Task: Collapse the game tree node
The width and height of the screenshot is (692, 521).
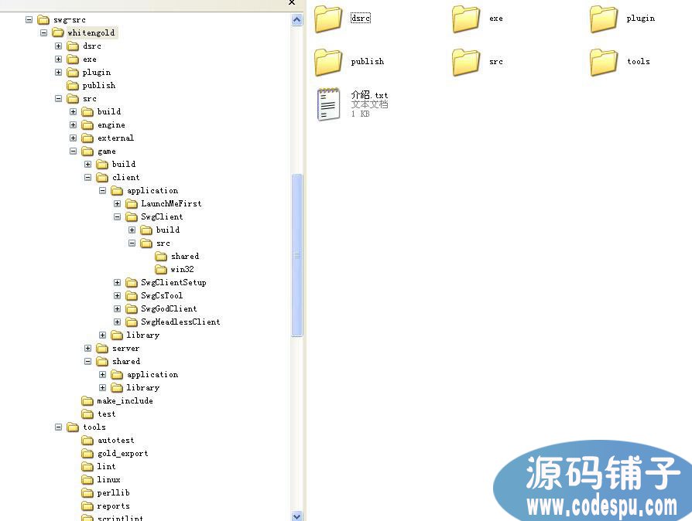Action: pyautogui.click(x=74, y=152)
